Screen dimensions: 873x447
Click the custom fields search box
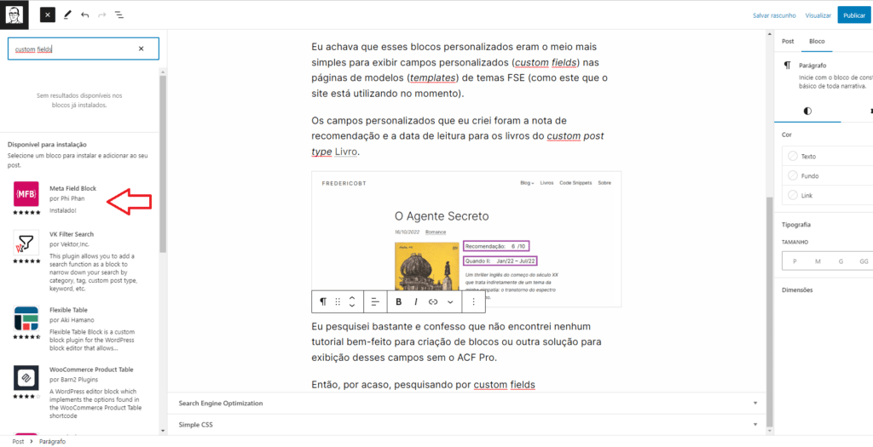coord(84,49)
